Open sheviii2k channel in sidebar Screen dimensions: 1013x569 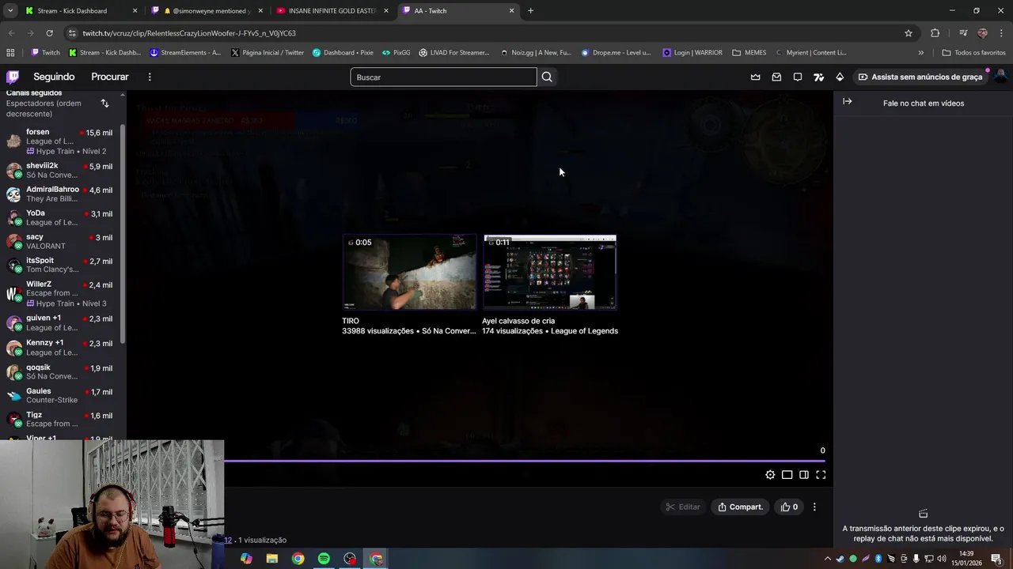coord(63,171)
